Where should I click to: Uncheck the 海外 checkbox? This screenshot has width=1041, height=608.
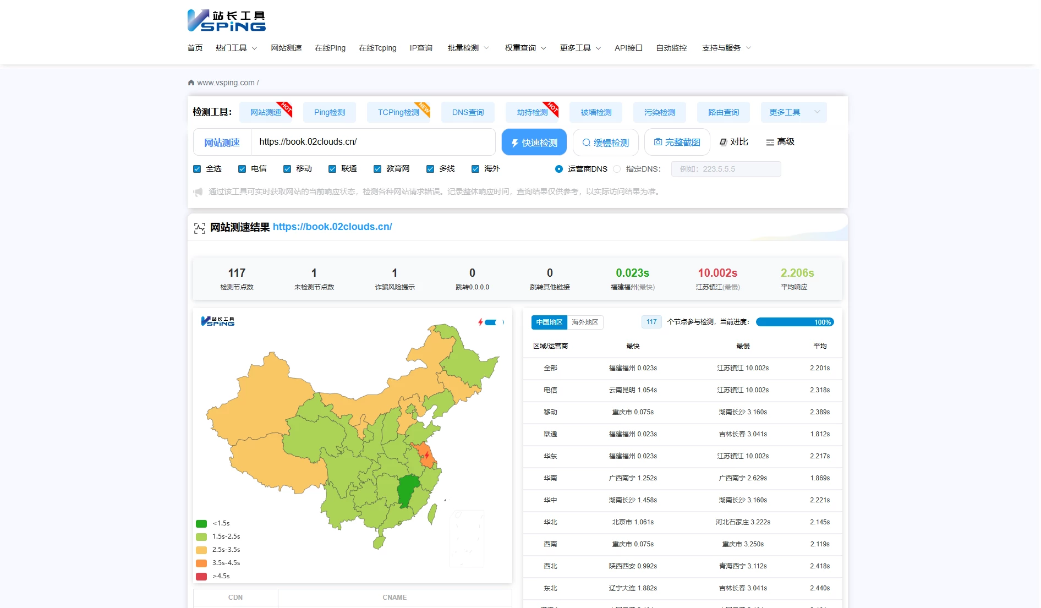(x=475, y=169)
